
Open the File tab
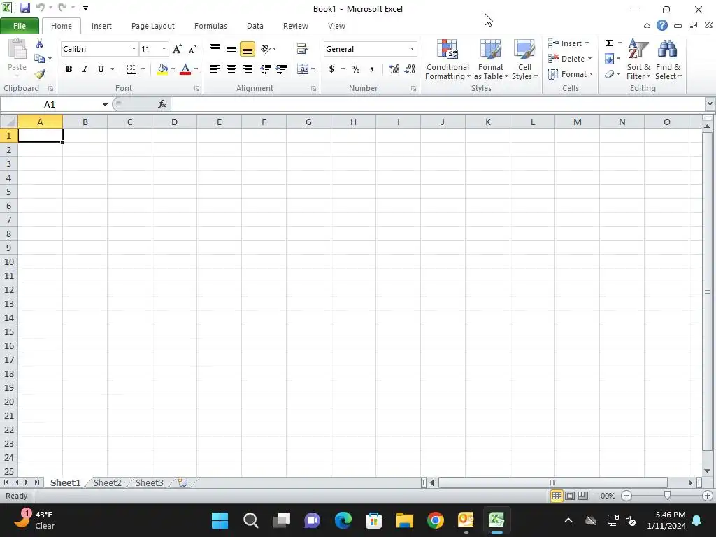(20, 26)
